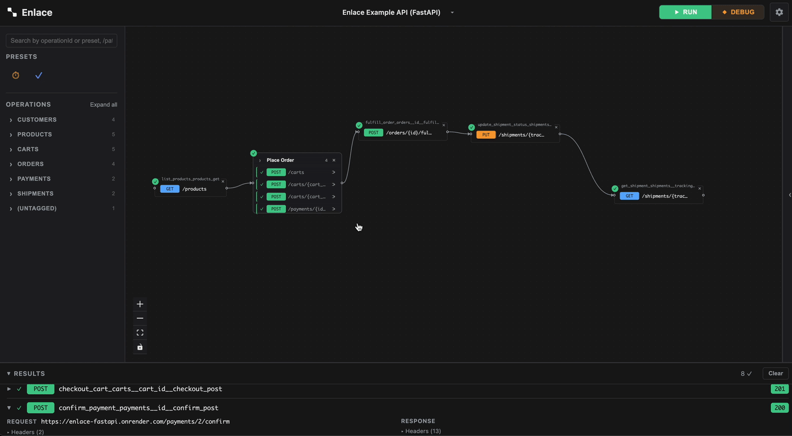The image size is (792, 436).
Task: Remove the list_products_products_get node
Action: tap(223, 182)
